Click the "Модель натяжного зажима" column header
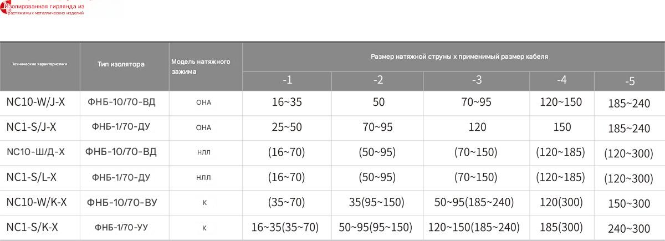 click(201, 66)
